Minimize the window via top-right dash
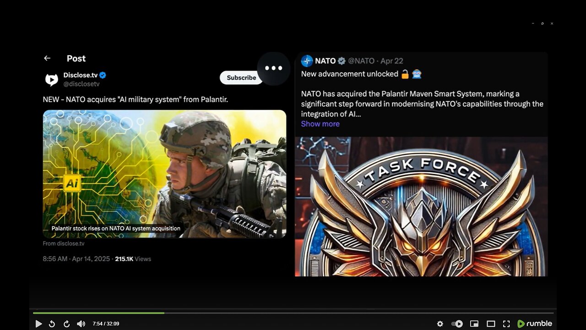 533,23
